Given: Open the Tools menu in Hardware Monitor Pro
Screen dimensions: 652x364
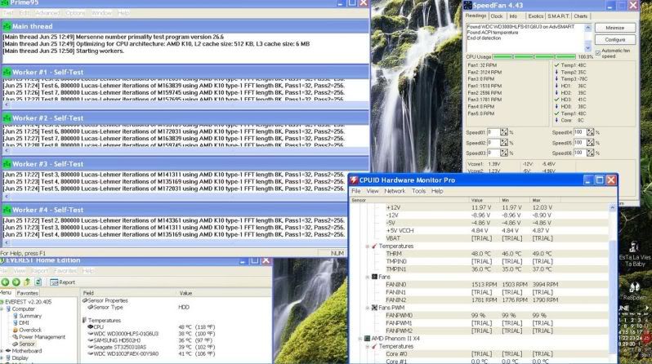Looking at the screenshot, I should pos(418,190).
